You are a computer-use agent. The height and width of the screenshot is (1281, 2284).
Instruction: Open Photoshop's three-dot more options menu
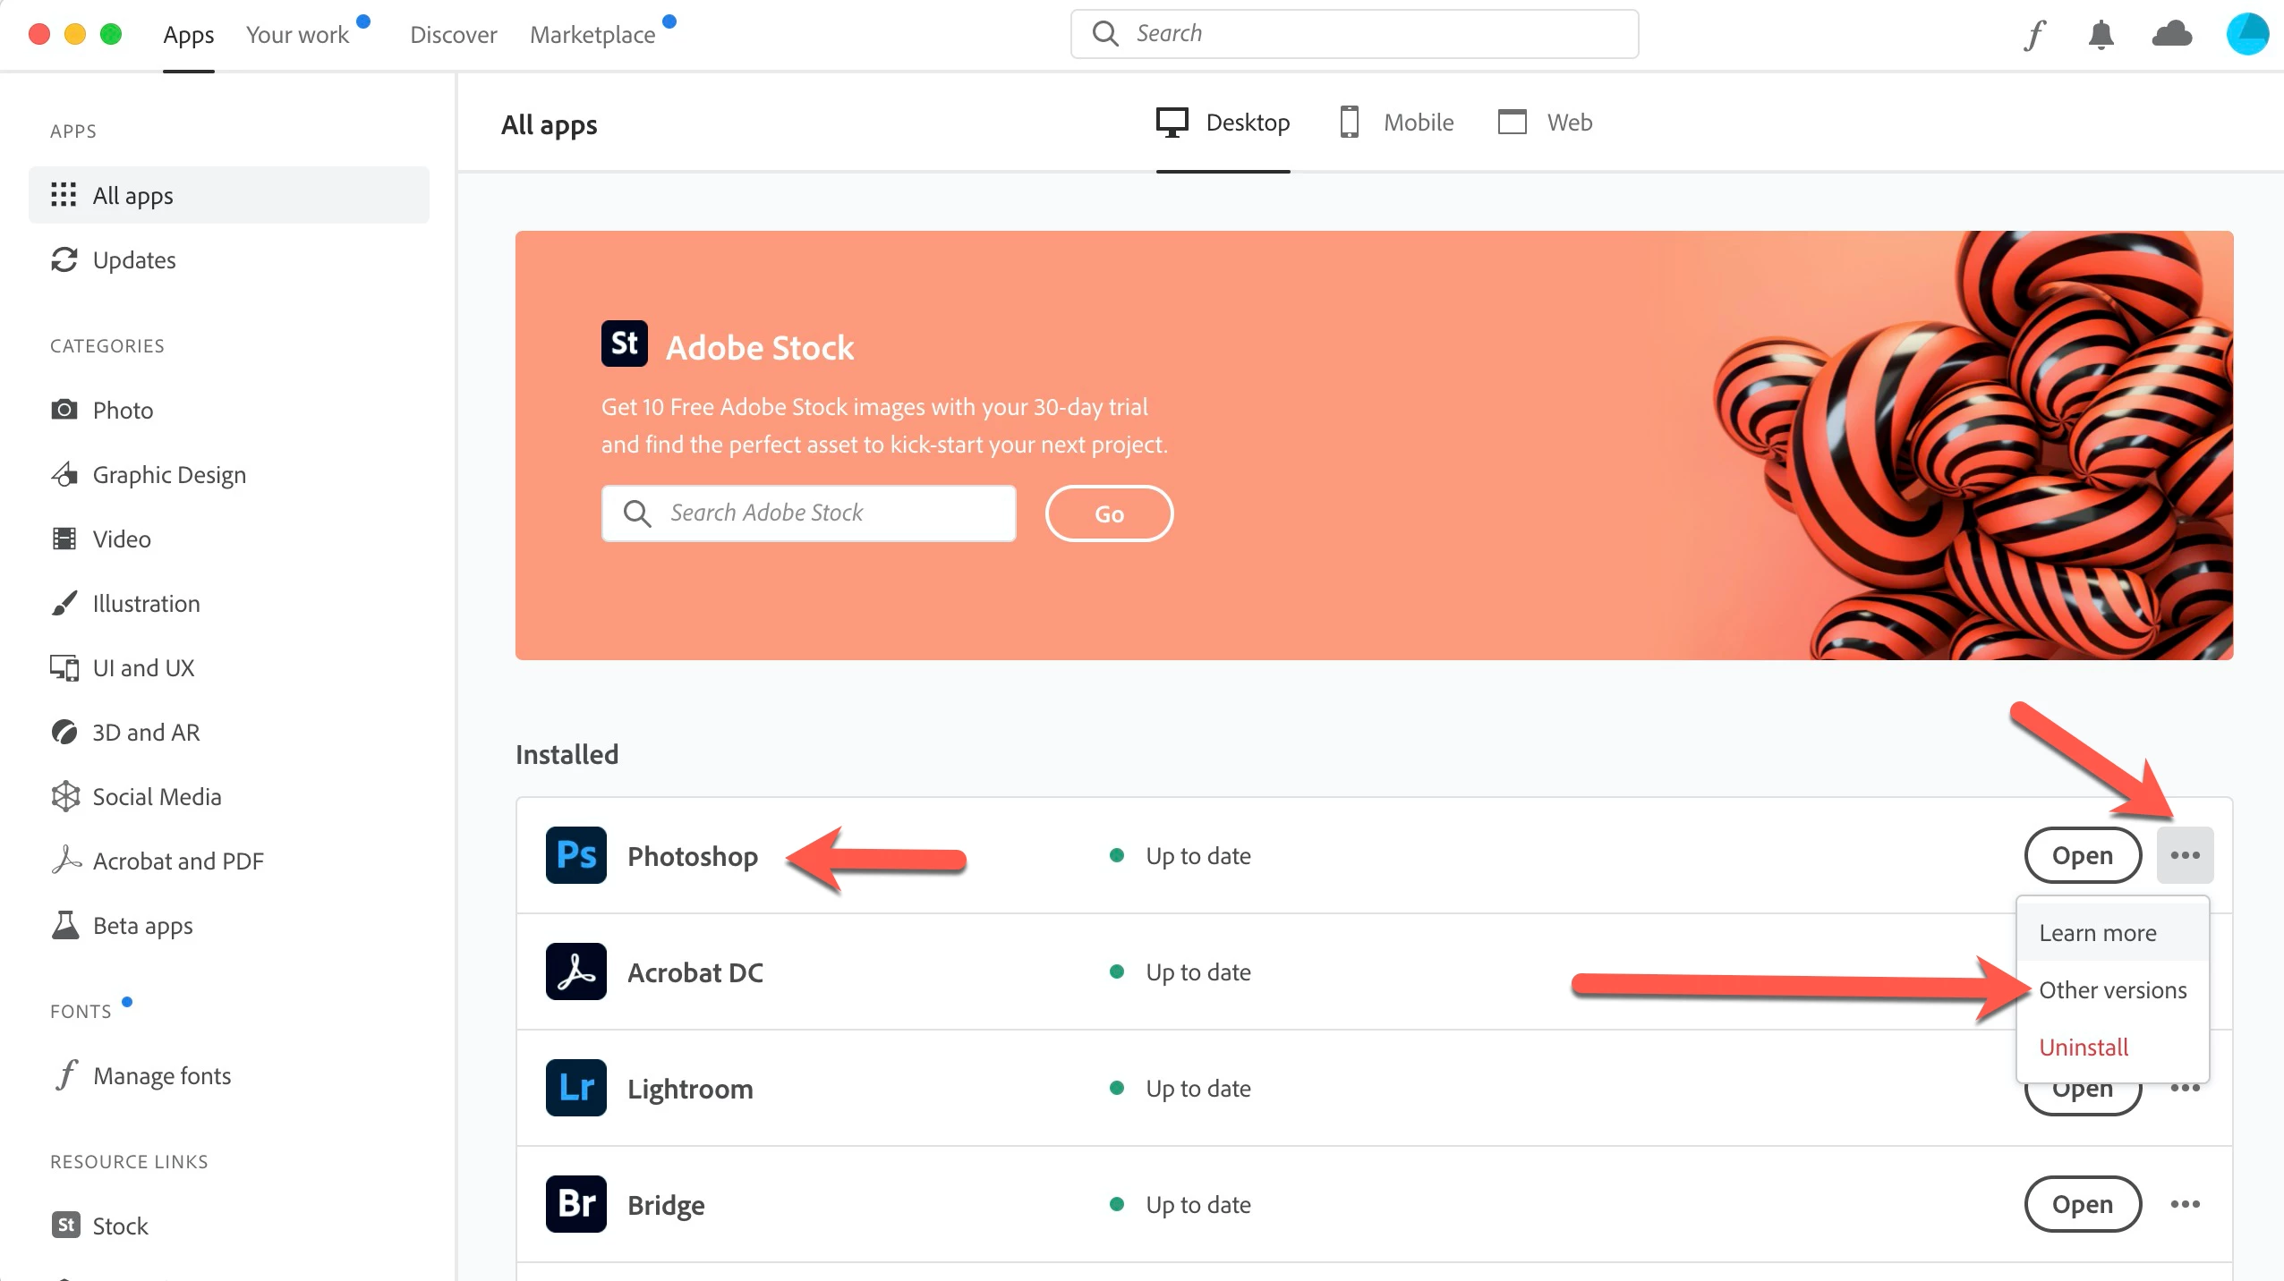(x=2185, y=855)
